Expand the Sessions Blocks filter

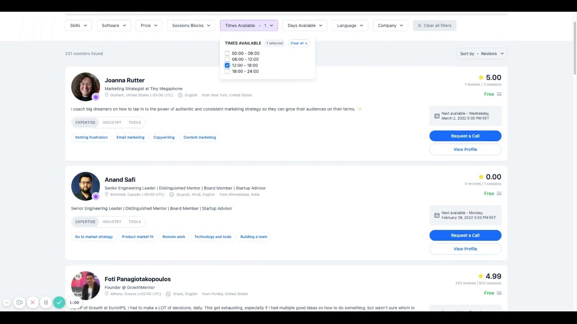pos(191,26)
